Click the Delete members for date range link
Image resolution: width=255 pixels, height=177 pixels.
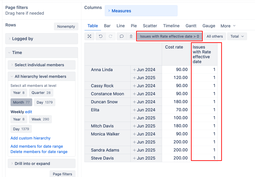click(x=39, y=152)
